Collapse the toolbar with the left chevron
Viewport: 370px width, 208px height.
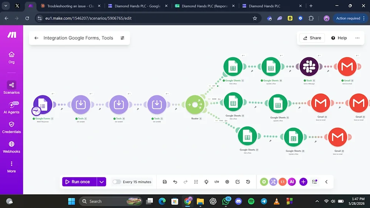[326, 182]
